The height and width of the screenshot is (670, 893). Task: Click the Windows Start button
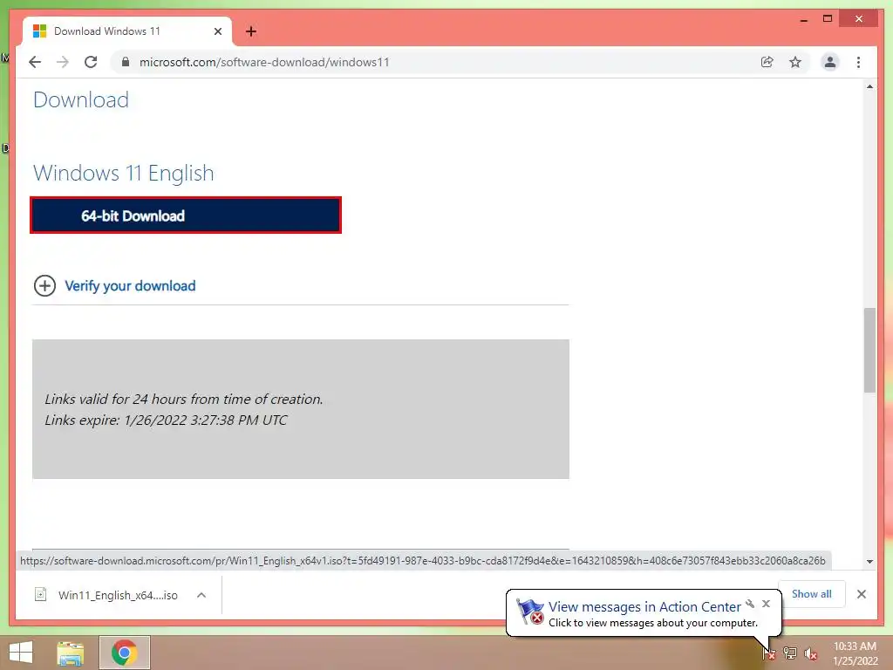21,653
